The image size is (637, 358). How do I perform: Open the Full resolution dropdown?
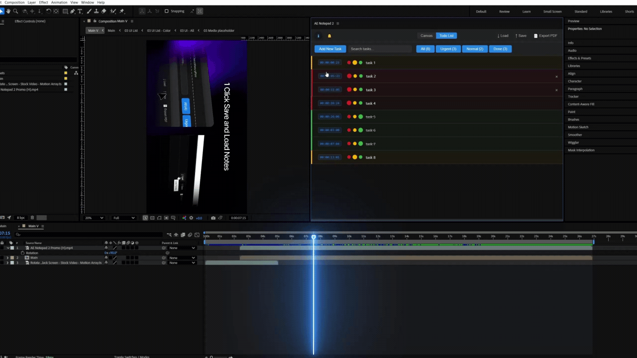(123, 218)
